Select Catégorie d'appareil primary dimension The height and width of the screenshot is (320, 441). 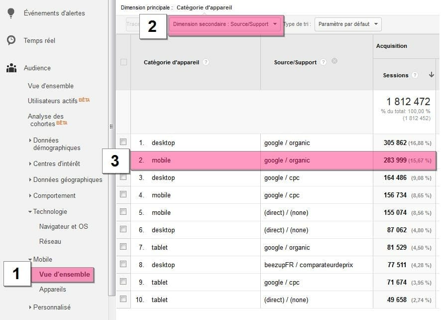click(x=206, y=7)
